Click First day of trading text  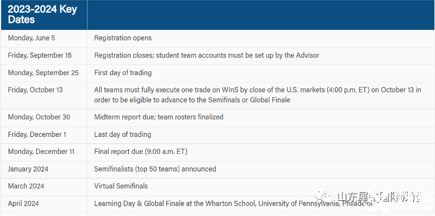click(x=123, y=73)
